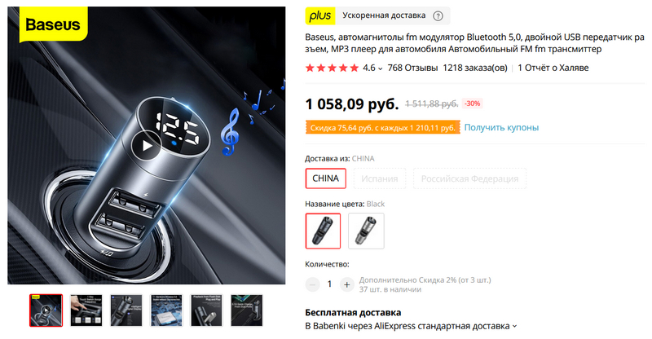Select Испания as shipping origin
652x339 pixels.
click(x=379, y=178)
